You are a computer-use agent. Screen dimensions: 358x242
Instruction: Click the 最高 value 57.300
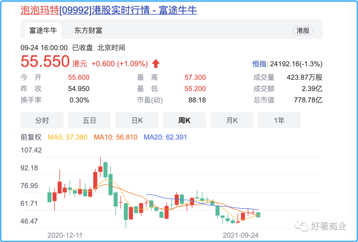(x=195, y=77)
